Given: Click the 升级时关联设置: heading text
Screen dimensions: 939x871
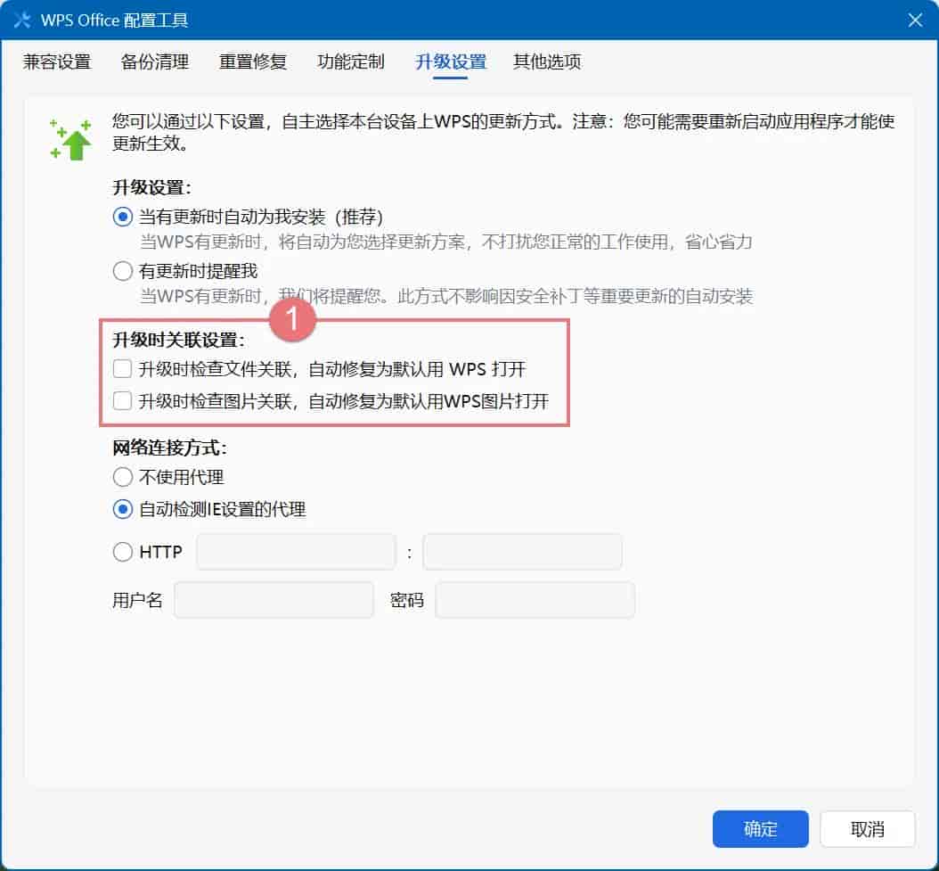Looking at the screenshot, I should click(x=179, y=340).
